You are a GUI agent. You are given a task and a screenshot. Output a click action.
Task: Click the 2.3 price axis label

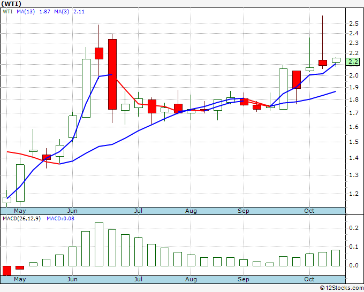point(354,43)
